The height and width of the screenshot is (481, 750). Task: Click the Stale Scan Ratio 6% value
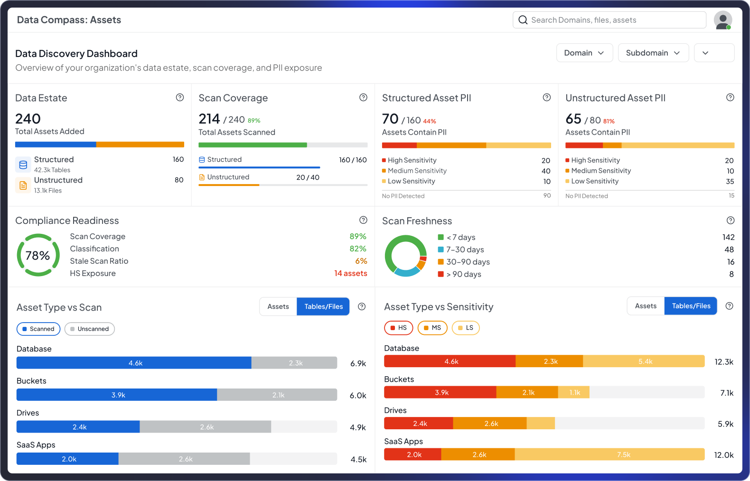click(361, 261)
